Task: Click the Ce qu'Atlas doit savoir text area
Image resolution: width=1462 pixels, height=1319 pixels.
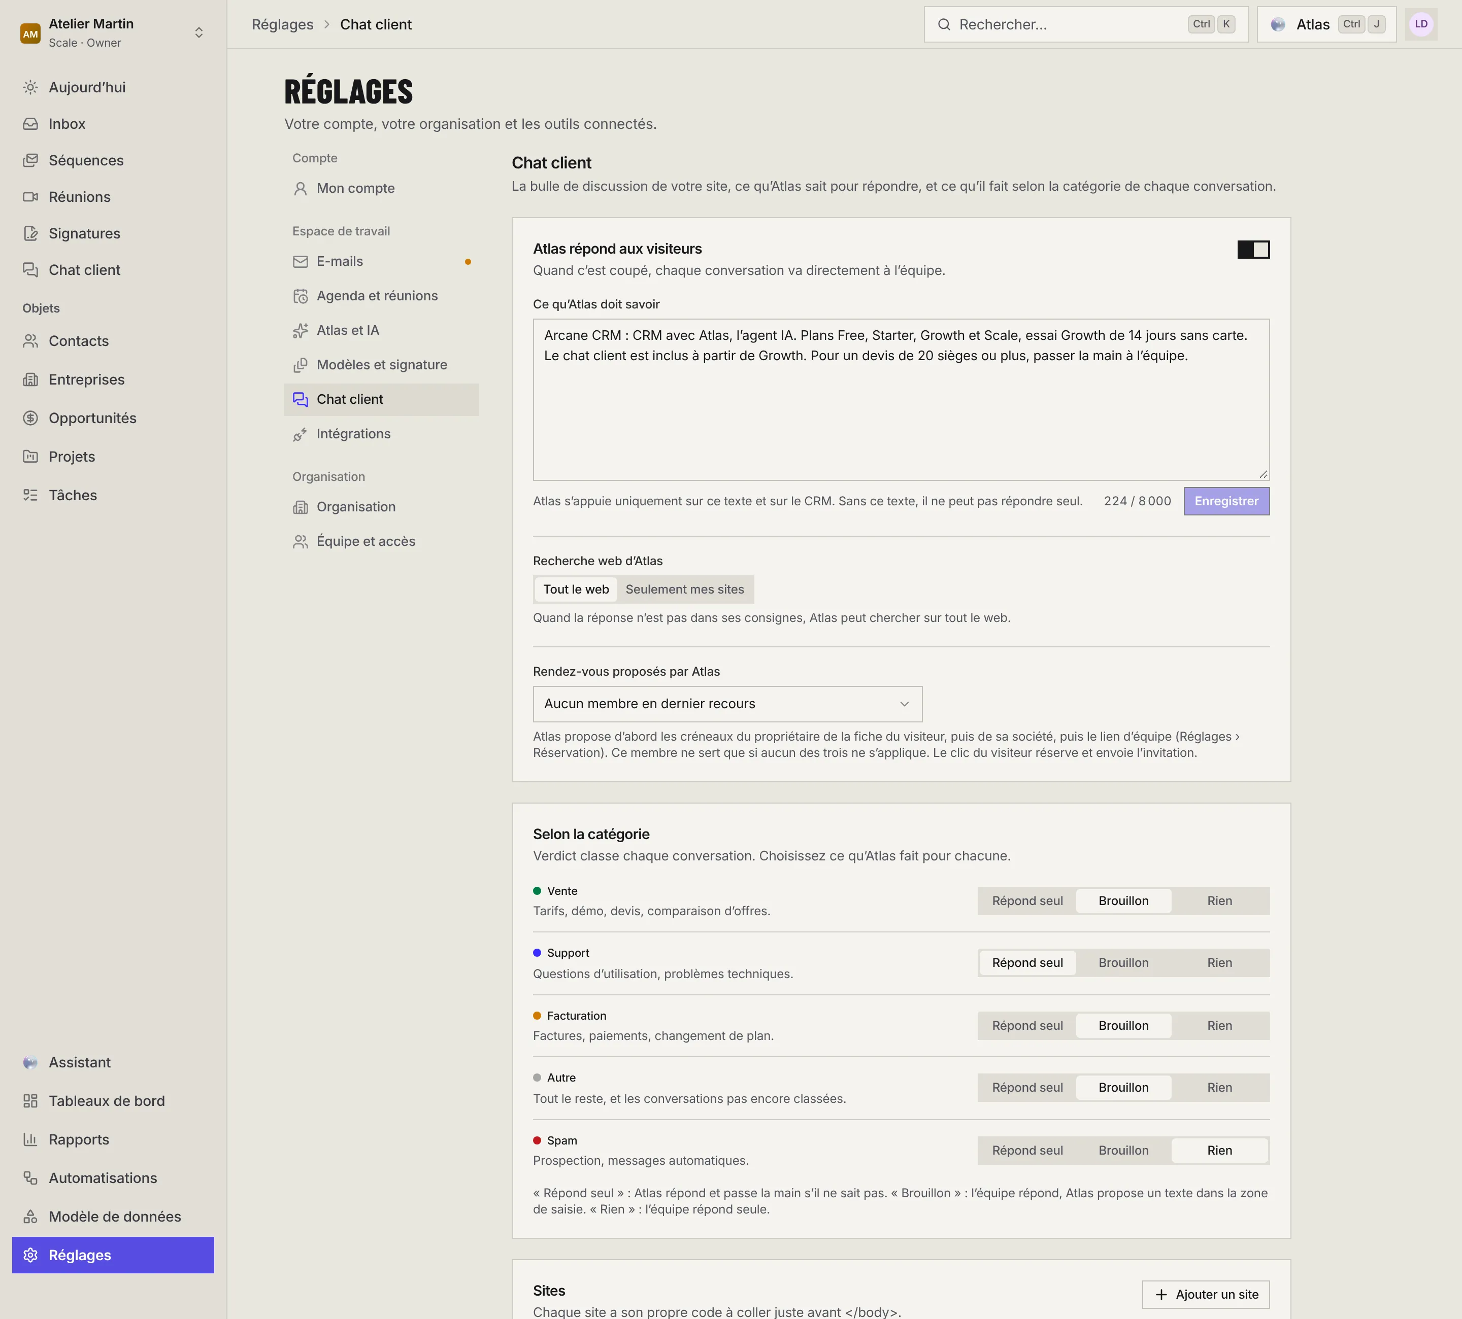Action: (x=901, y=399)
